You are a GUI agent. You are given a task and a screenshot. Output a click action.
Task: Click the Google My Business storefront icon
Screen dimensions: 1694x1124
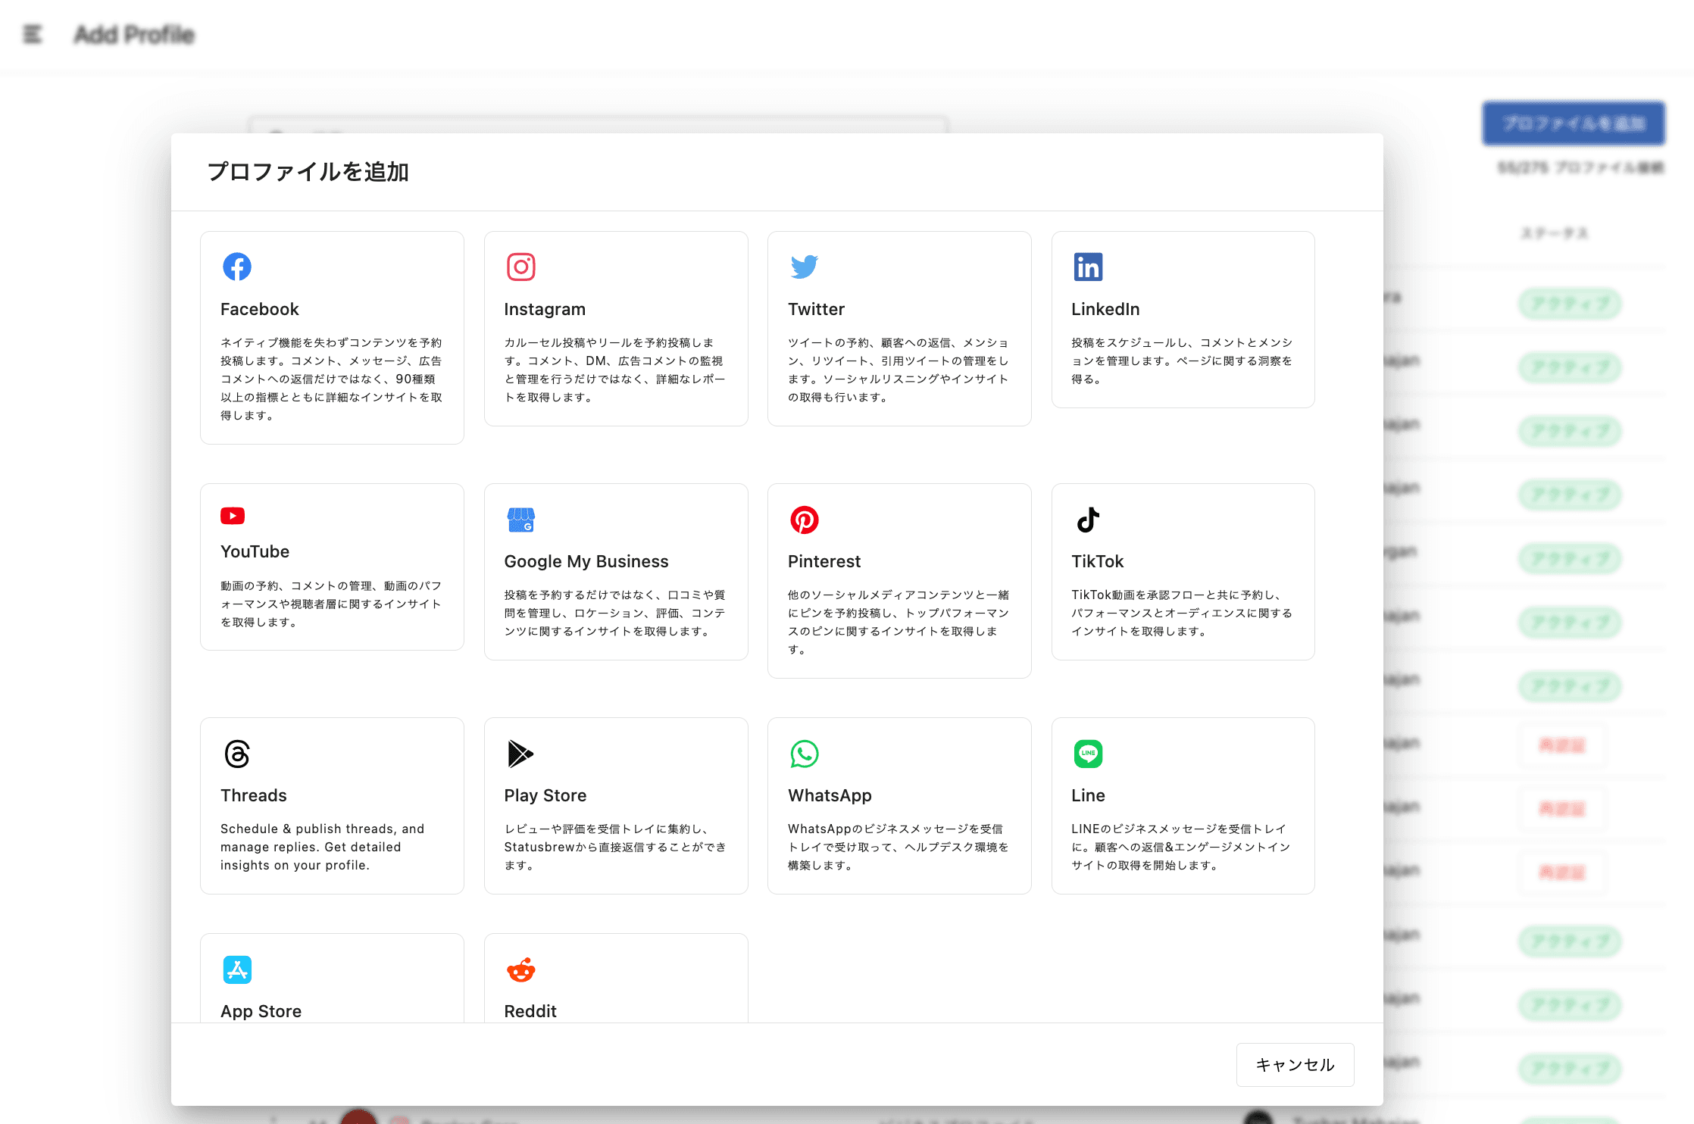pos(521,520)
